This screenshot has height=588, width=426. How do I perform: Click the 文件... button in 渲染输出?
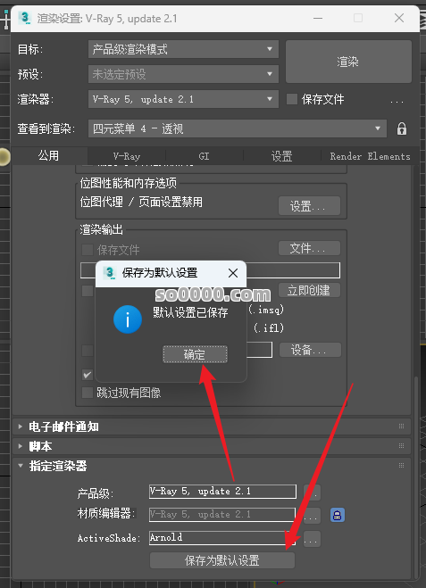click(309, 248)
